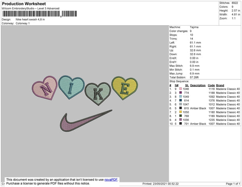Click the Up 32.6 mm row

185,50
